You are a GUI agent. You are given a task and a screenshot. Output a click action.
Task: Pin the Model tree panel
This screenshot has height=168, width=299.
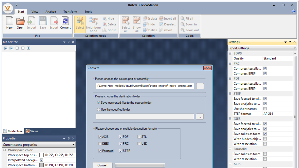point(69,42)
